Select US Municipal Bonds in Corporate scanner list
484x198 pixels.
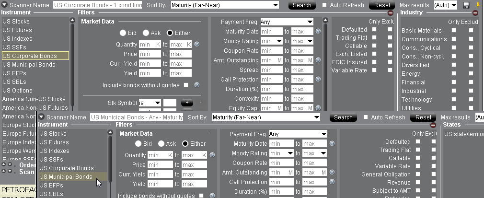pos(29,65)
